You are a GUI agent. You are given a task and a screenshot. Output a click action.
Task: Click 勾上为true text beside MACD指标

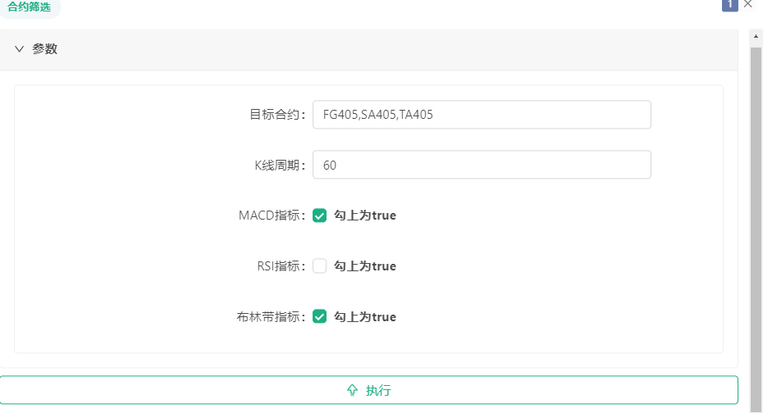365,216
